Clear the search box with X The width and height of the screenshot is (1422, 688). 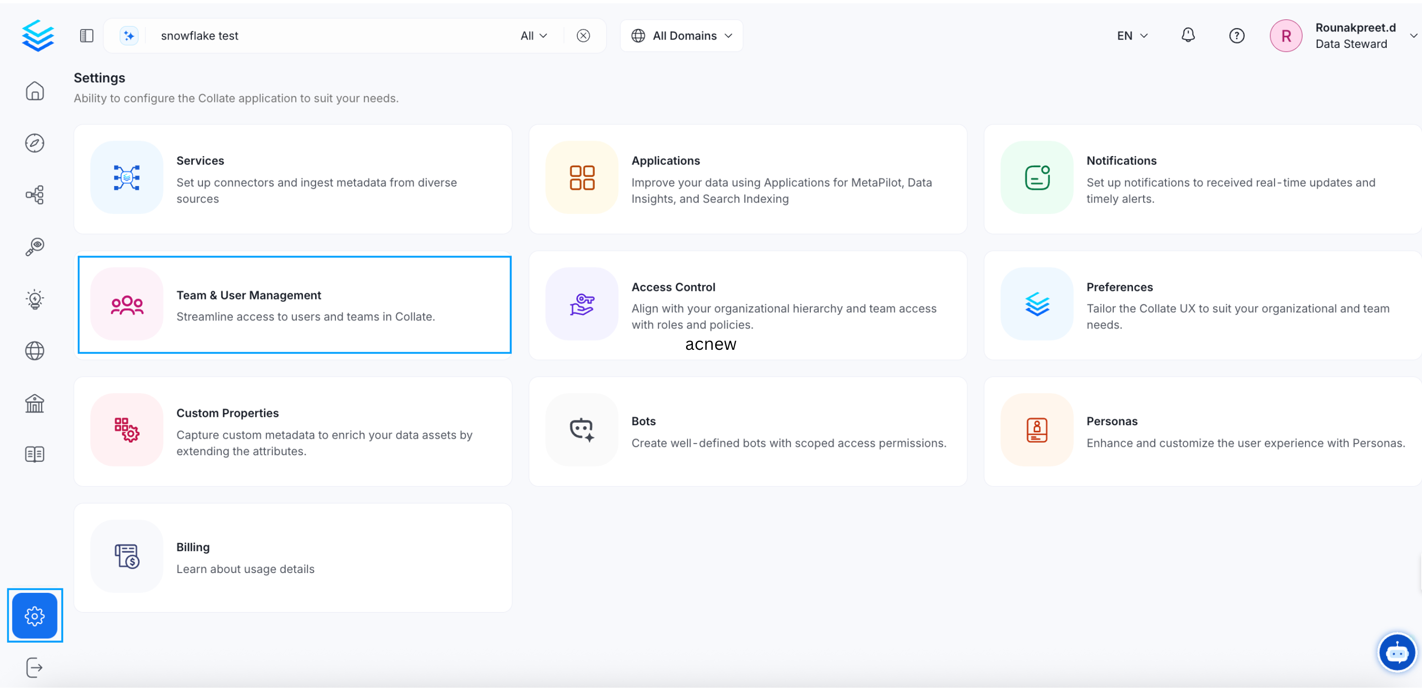583,36
